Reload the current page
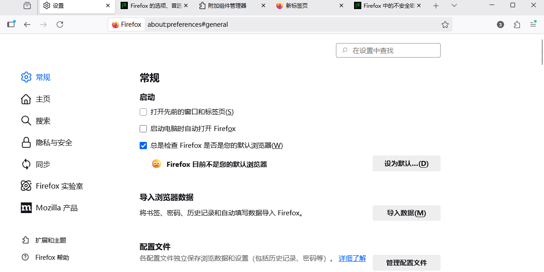 click(x=60, y=24)
